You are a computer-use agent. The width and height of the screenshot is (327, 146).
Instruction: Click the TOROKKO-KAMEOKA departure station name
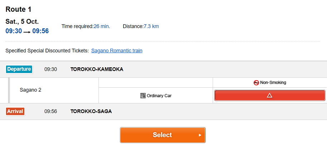pyautogui.click(x=97, y=69)
